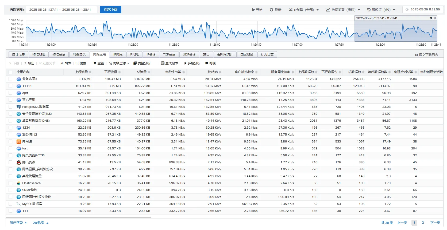The height and width of the screenshot is (230, 447).
Task: Switch to the TCP会话 tab
Action: (169, 54)
